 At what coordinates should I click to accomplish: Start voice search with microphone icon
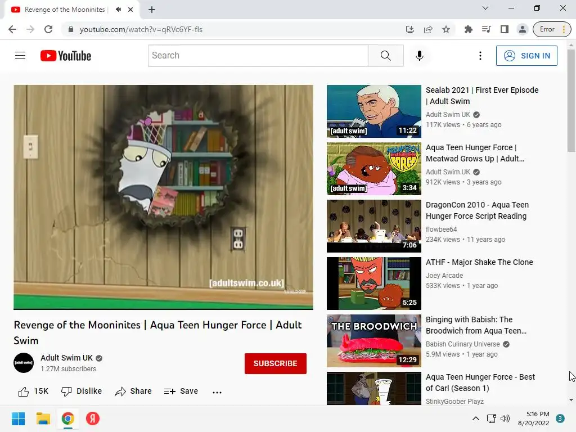[x=419, y=56]
